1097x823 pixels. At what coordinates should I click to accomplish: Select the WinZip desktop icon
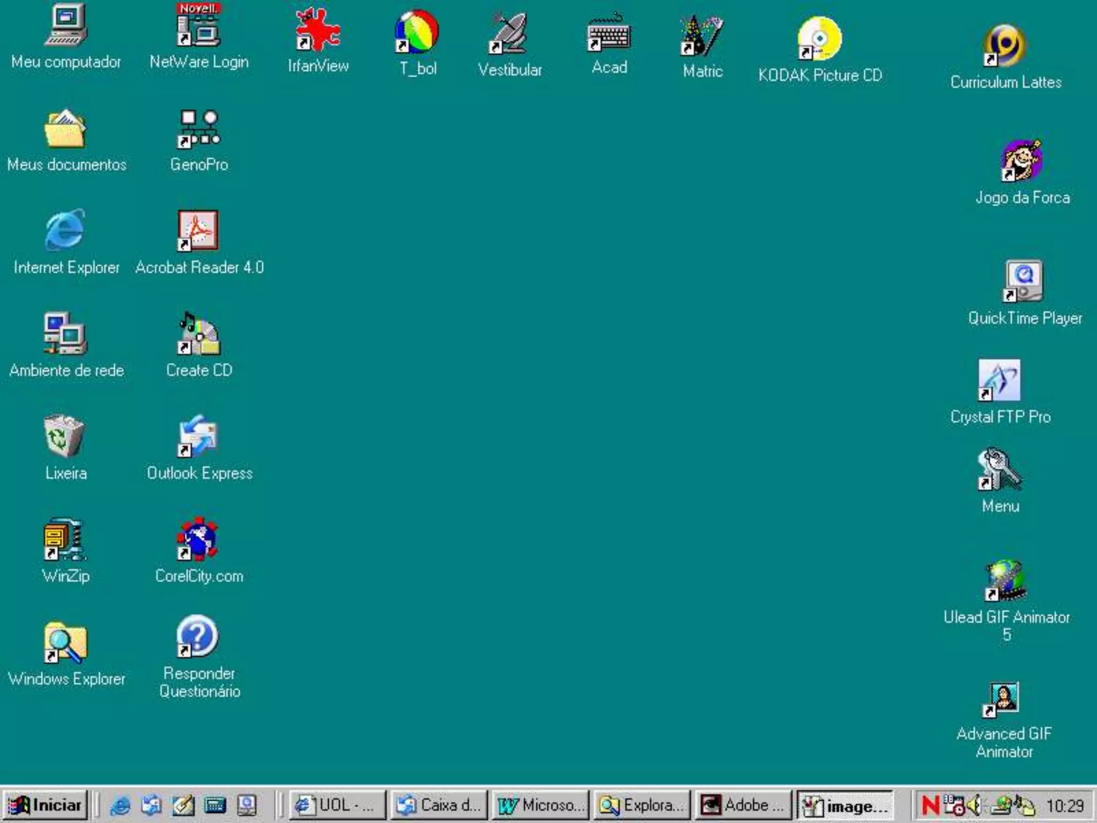pos(65,540)
